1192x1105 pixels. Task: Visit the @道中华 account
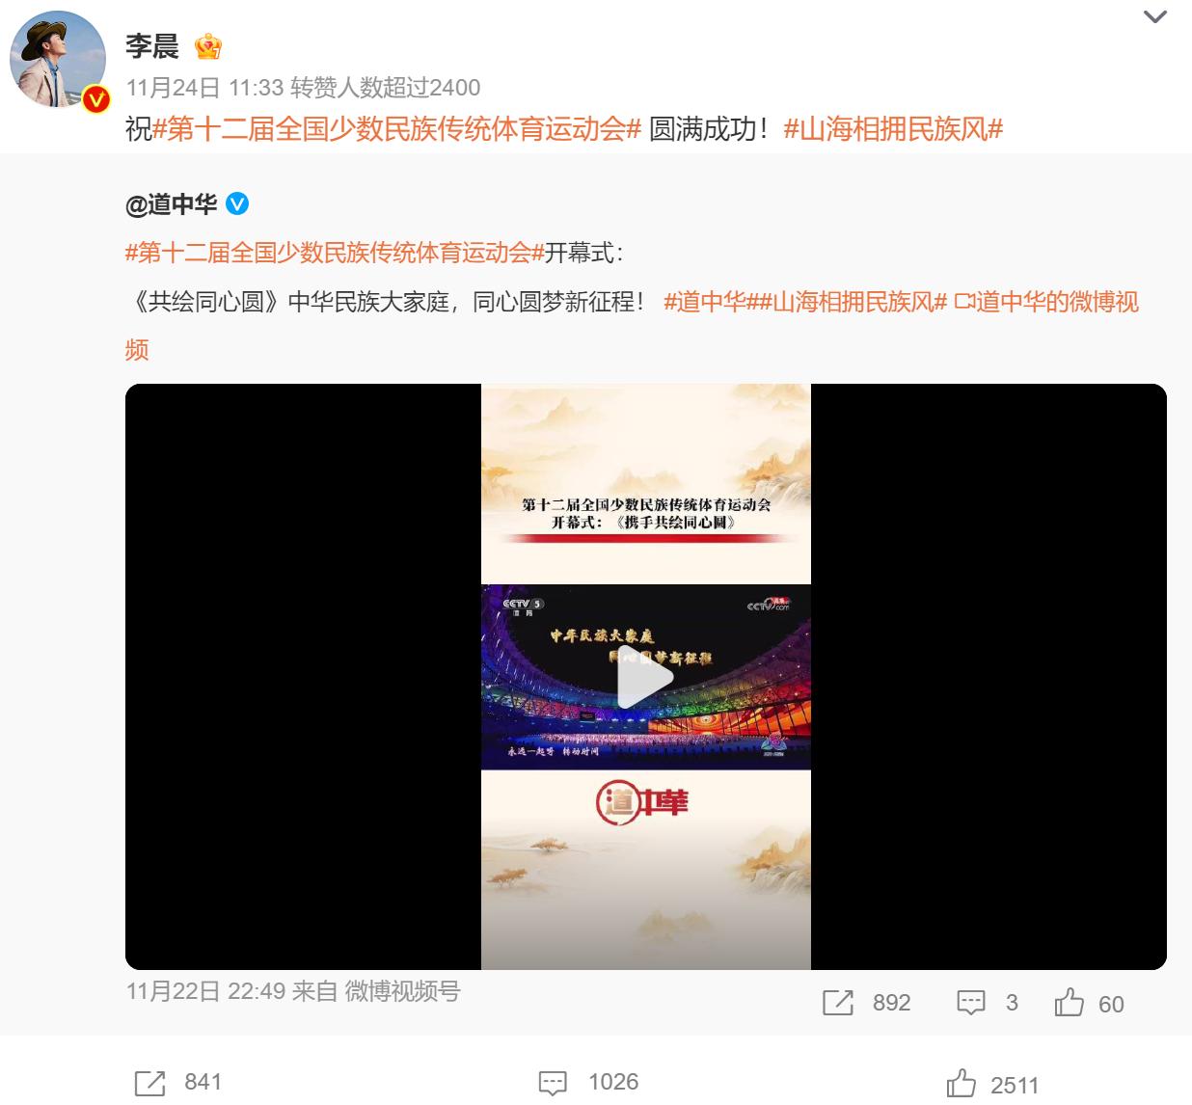[x=172, y=204]
